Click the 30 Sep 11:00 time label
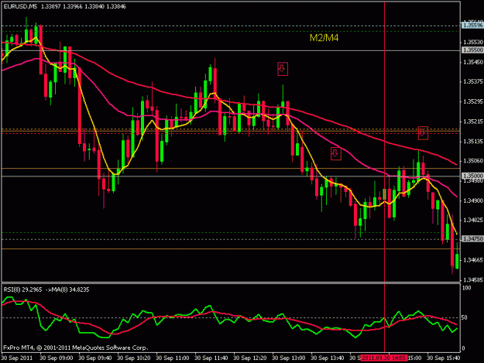 [x=173, y=358]
